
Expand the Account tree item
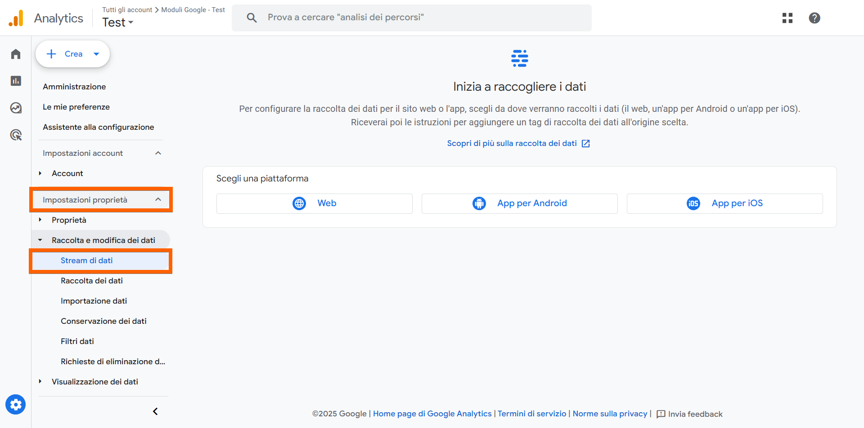pyautogui.click(x=40, y=173)
